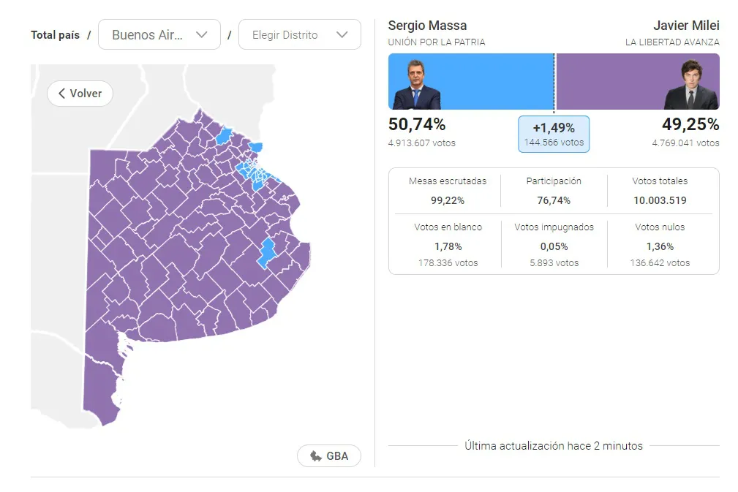738x492 pixels.
Task: Go back to Total país breadcrumb
Action: 55,35
